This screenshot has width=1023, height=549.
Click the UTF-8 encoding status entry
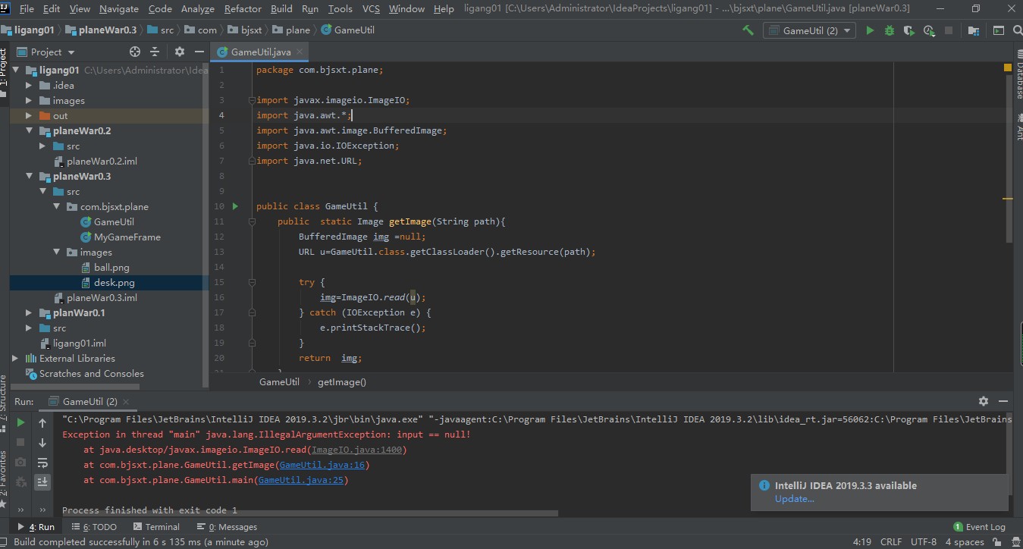point(924,541)
